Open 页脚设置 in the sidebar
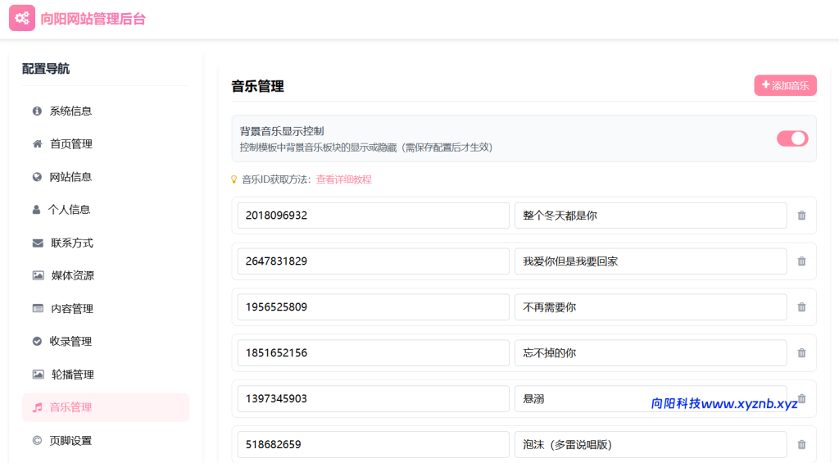 [x=106, y=441]
